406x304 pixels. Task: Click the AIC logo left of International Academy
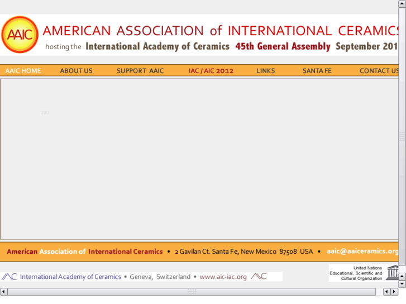[9, 277]
